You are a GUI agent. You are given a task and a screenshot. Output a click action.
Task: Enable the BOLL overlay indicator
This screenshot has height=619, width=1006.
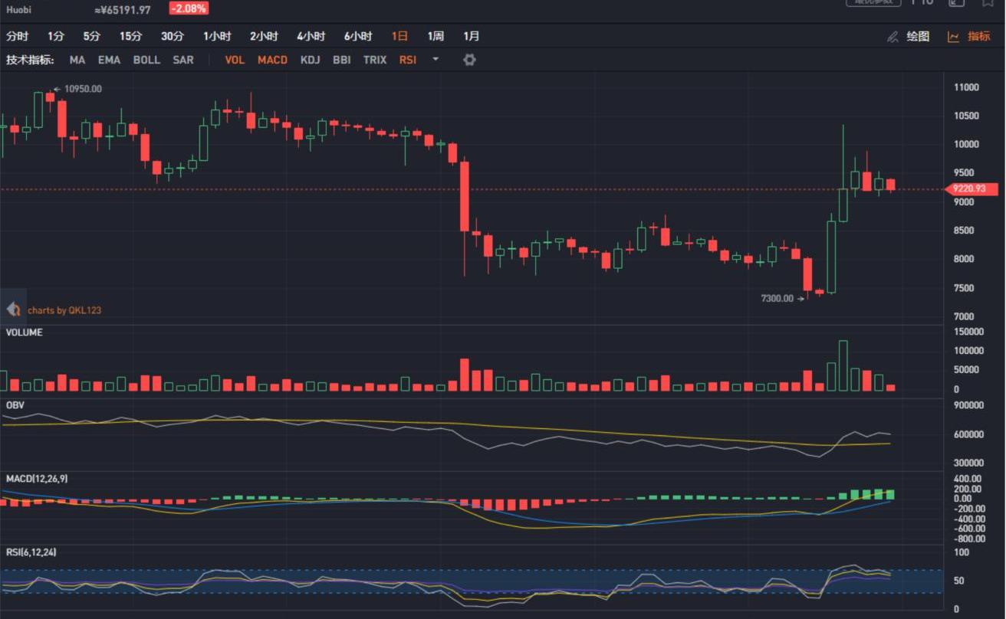tap(146, 60)
